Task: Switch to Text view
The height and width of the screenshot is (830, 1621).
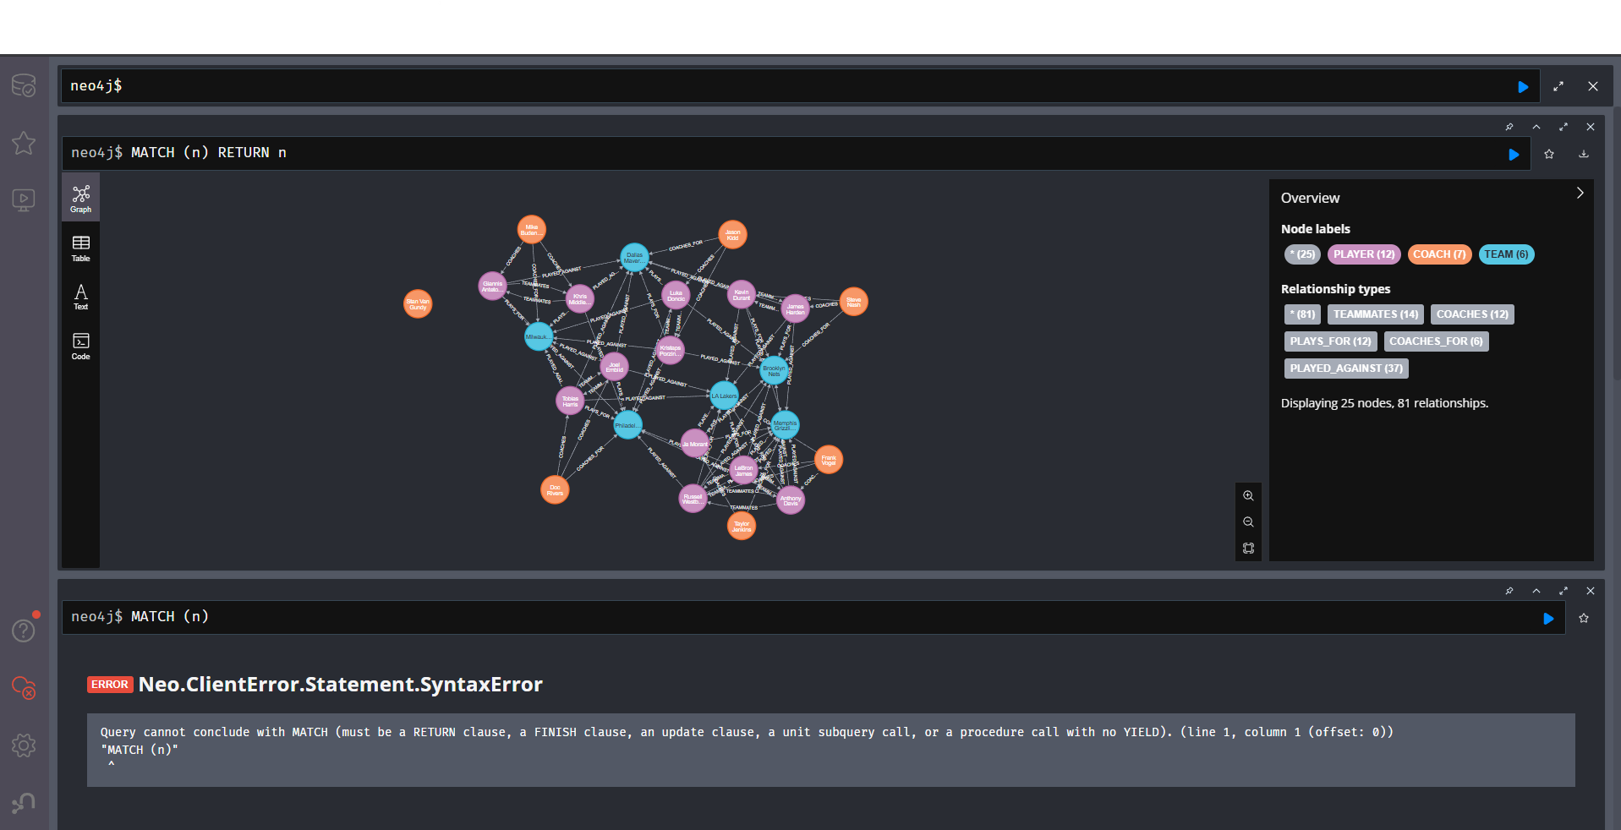Action: pyautogui.click(x=81, y=297)
